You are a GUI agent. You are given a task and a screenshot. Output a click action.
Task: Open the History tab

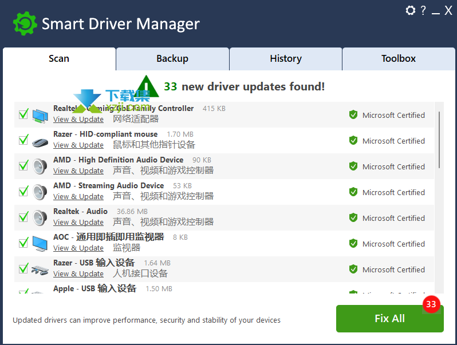click(286, 59)
